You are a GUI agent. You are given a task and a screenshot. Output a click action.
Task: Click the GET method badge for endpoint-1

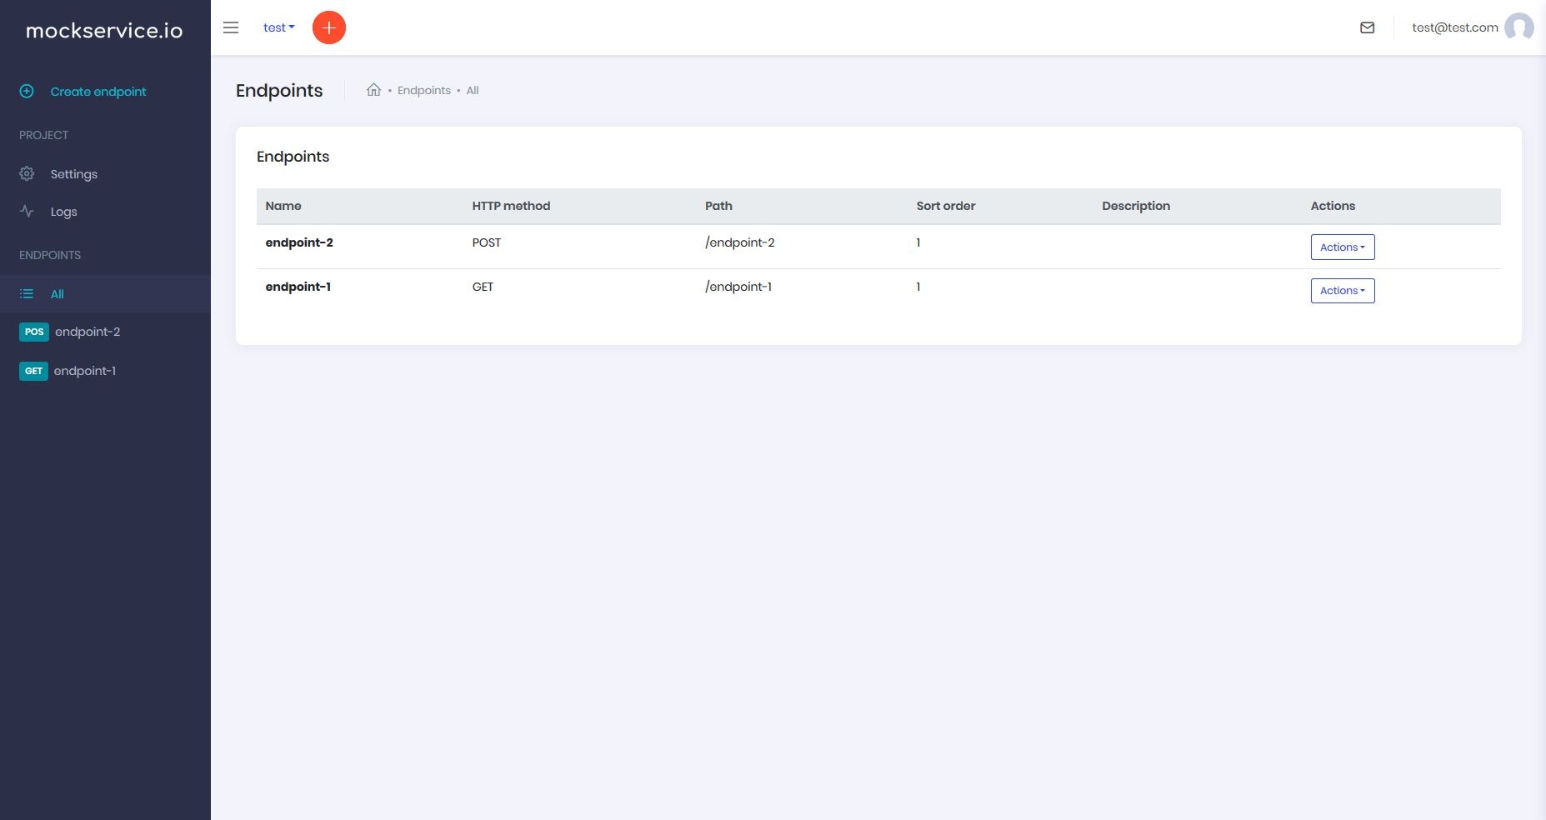pos(33,371)
